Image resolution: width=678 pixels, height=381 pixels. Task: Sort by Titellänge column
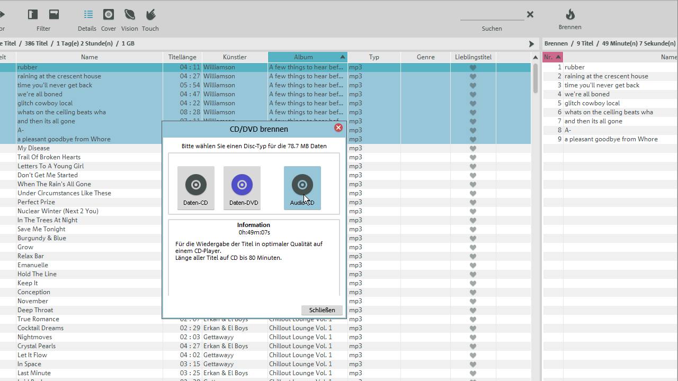pyautogui.click(x=182, y=57)
